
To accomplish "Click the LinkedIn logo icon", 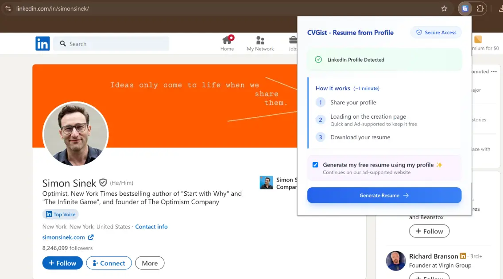I will coord(43,43).
